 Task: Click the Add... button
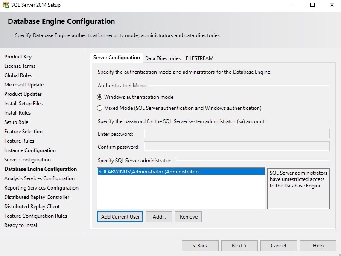tap(159, 217)
